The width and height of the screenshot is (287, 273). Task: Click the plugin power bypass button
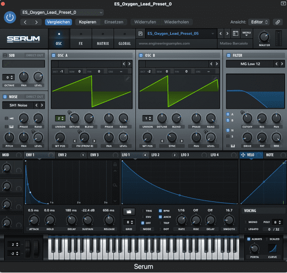10,17
